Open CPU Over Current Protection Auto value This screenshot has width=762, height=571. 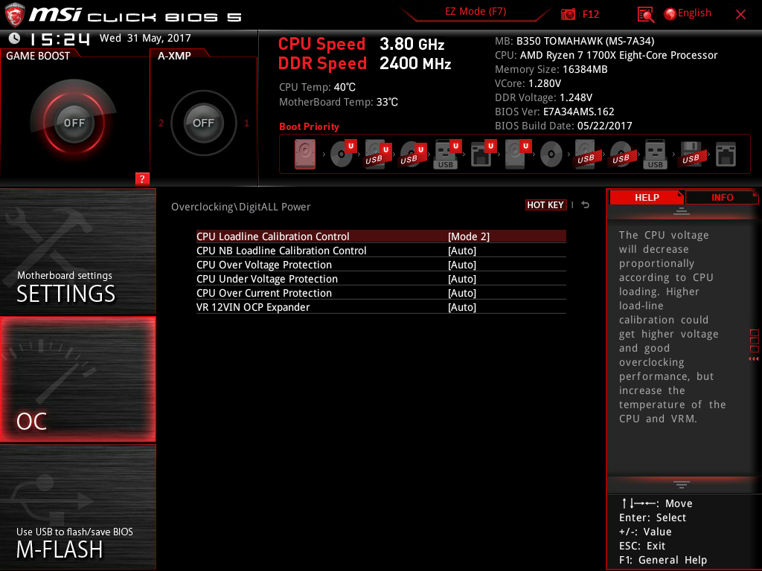461,293
